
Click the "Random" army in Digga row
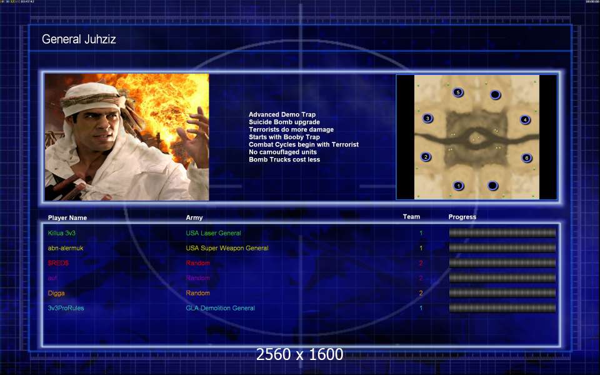[x=198, y=293]
